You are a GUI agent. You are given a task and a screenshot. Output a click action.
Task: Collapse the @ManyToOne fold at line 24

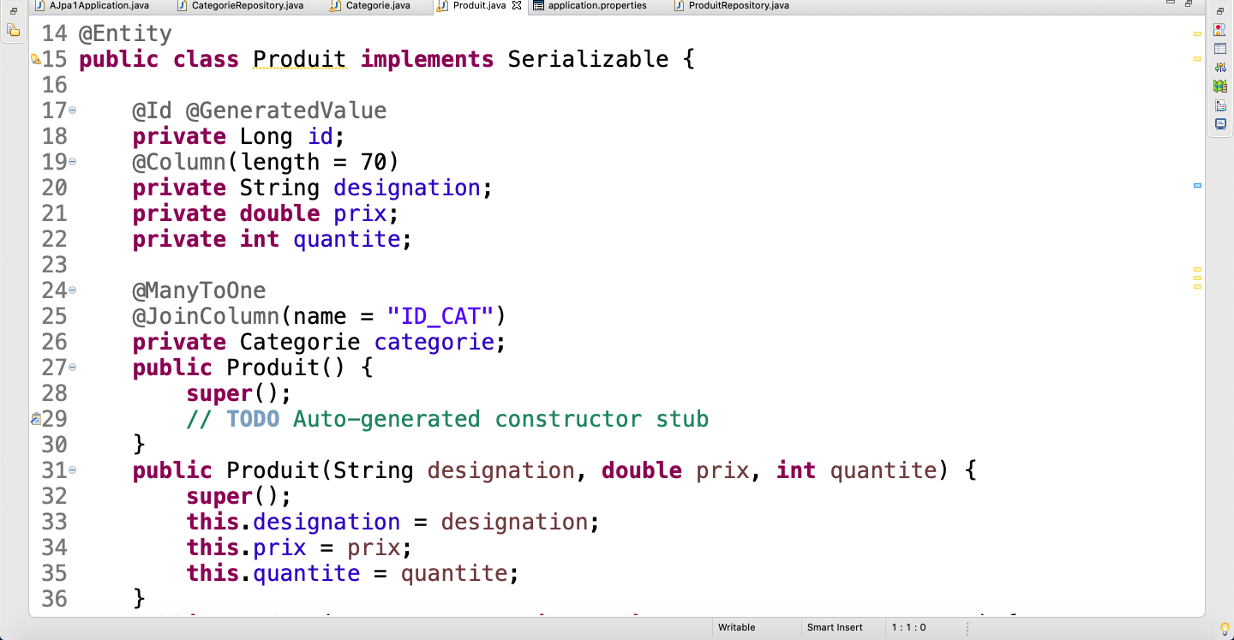(72, 290)
